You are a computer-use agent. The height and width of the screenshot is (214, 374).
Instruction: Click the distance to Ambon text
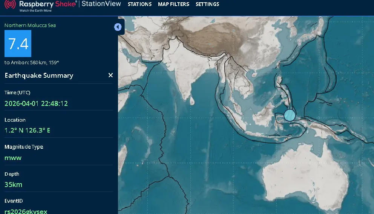pyautogui.click(x=32, y=63)
